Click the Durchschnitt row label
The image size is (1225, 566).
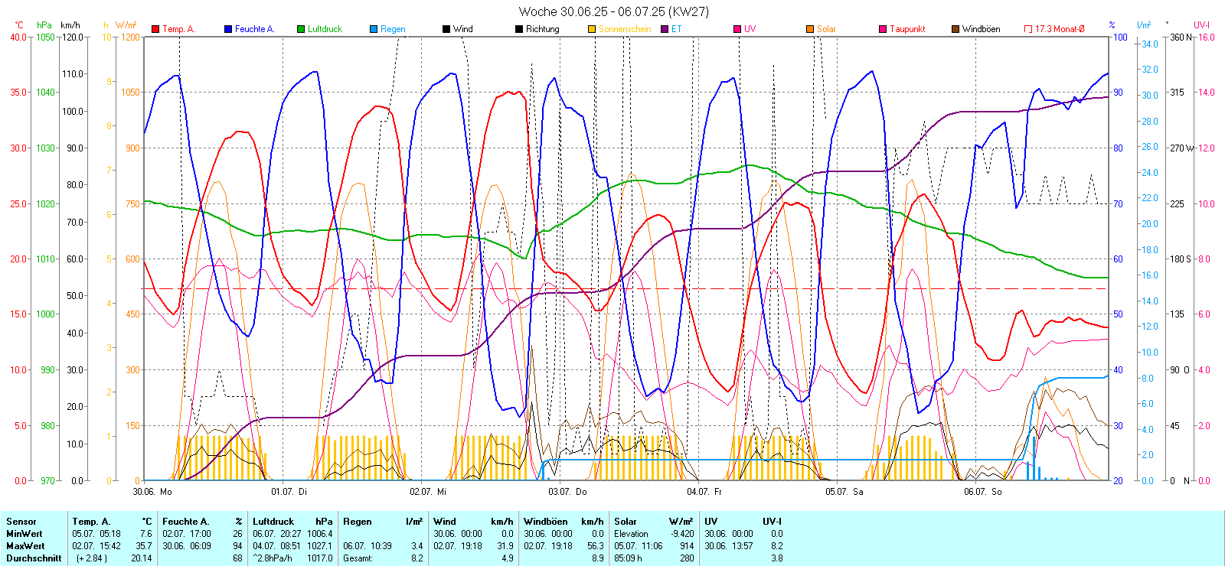tap(34, 558)
